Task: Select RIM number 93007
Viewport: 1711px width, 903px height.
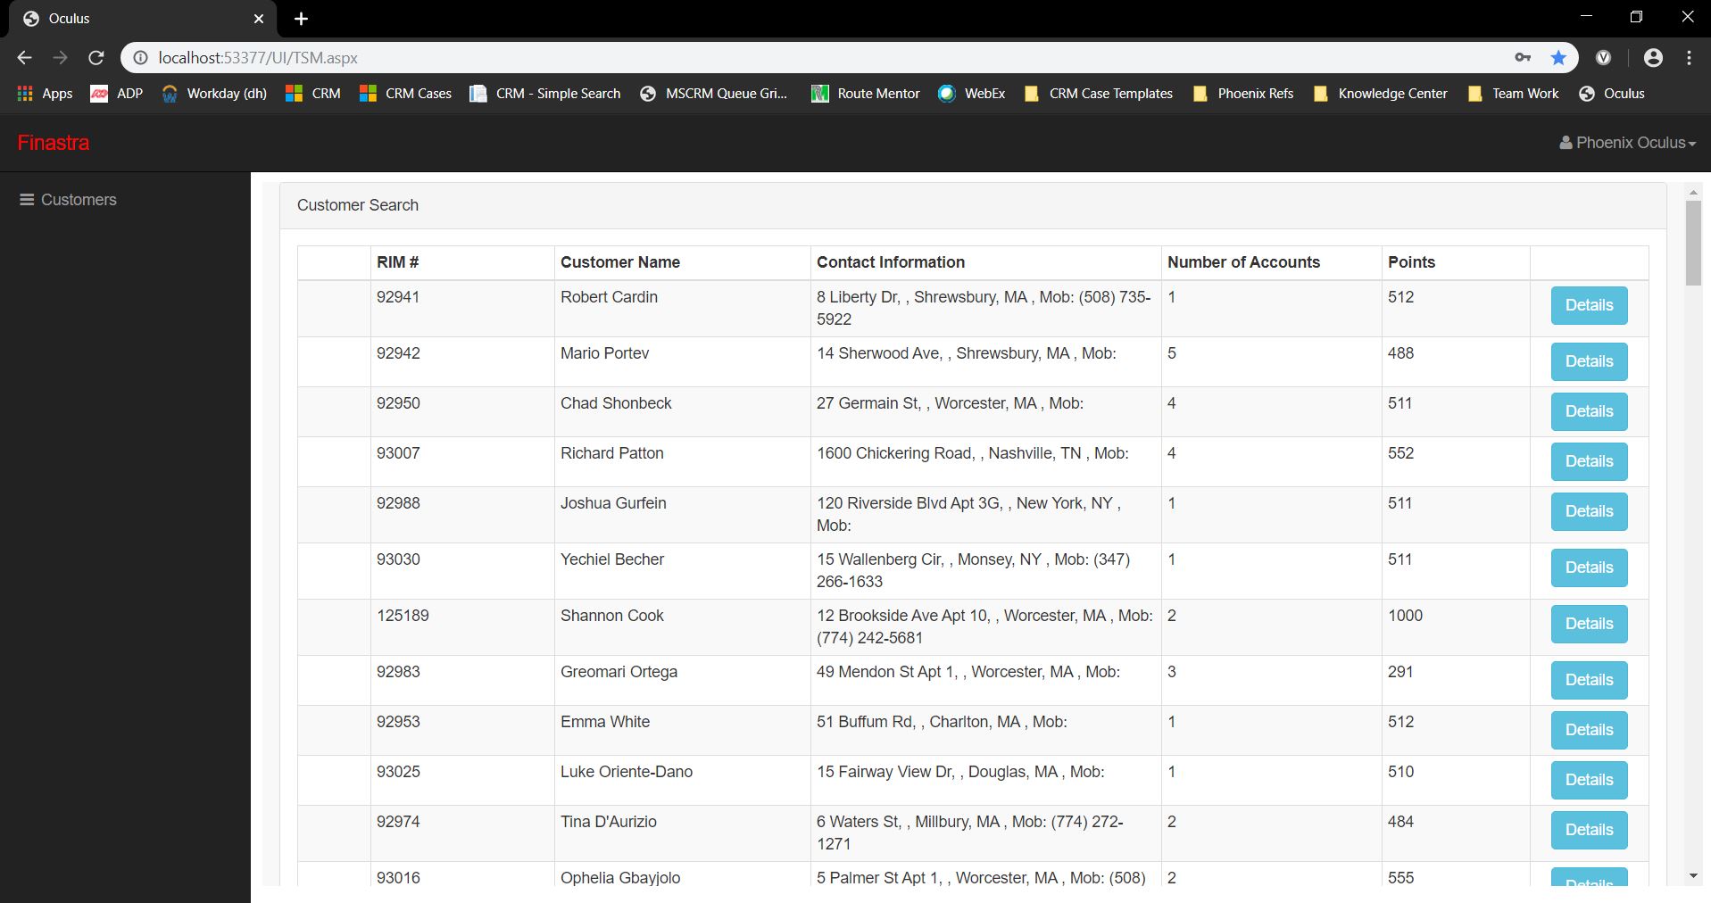Action: tap(398, 453)
